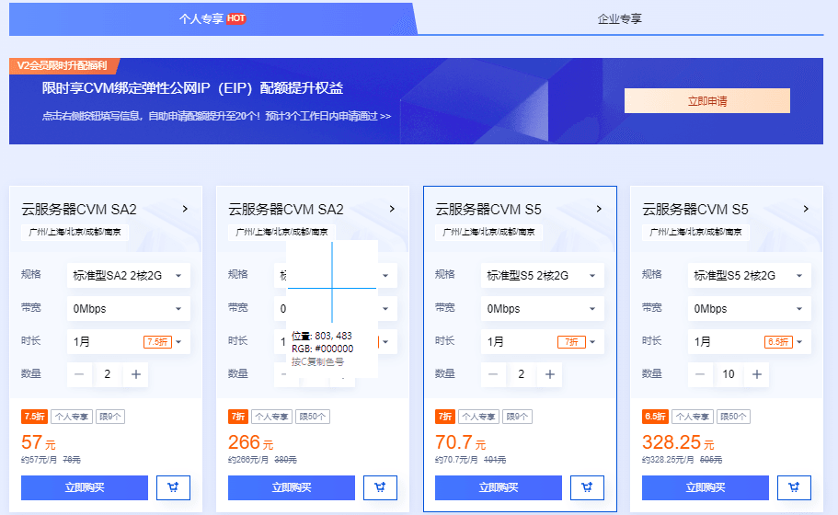The image size is (838, 515).
Task: Click the 328.25元 price
Action: [x=678, y=442]
